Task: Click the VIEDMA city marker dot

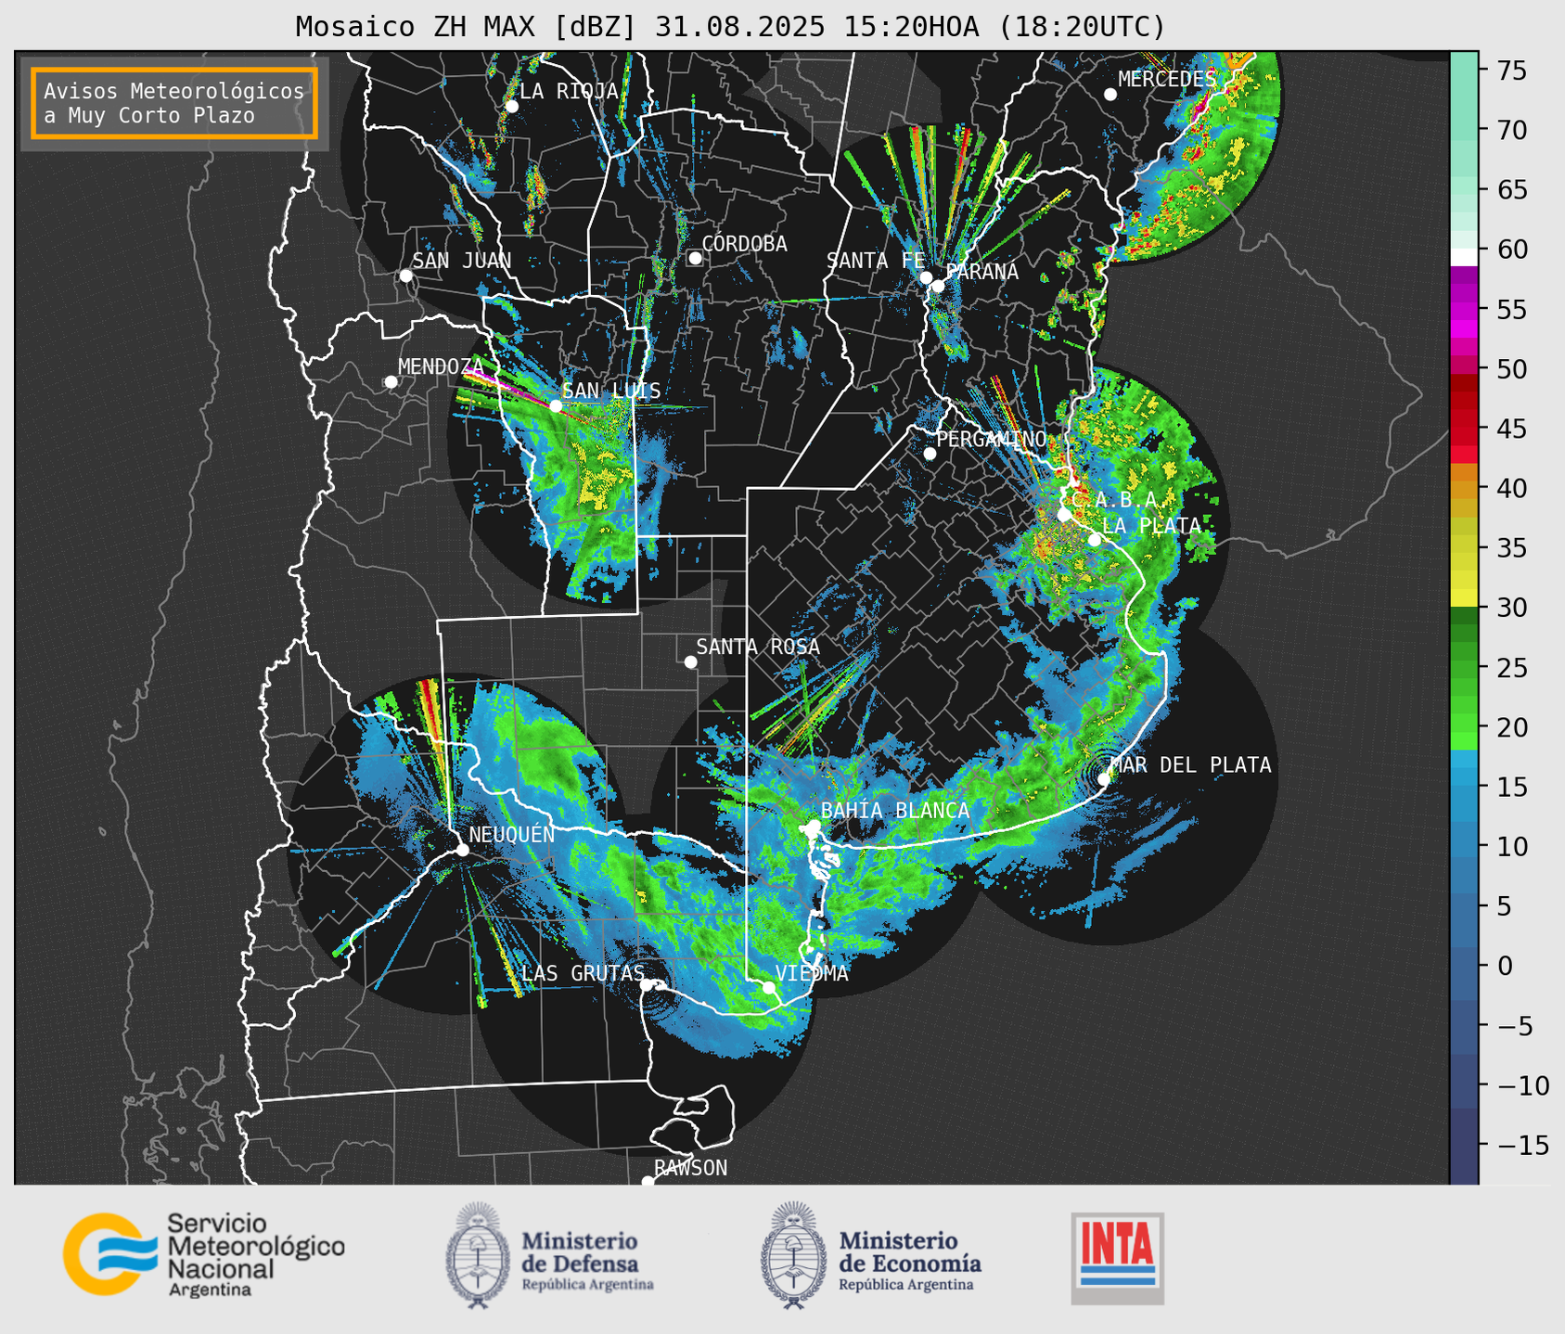Action: (x=768, y=987)
